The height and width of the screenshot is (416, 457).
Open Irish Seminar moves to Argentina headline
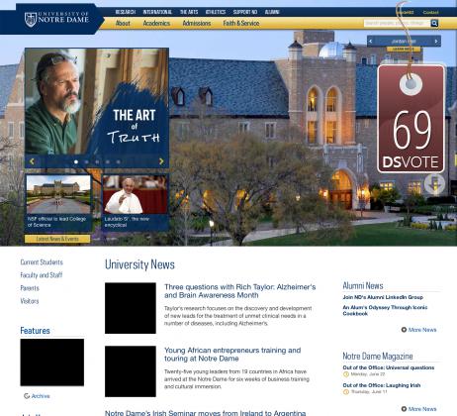point(205,413)
